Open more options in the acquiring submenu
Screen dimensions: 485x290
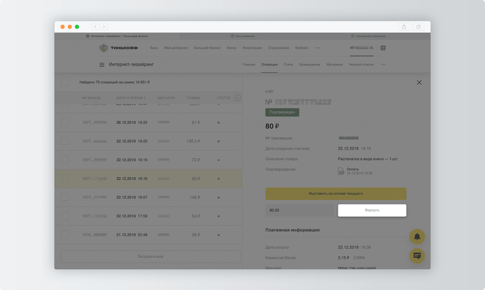tap(383, 65)
